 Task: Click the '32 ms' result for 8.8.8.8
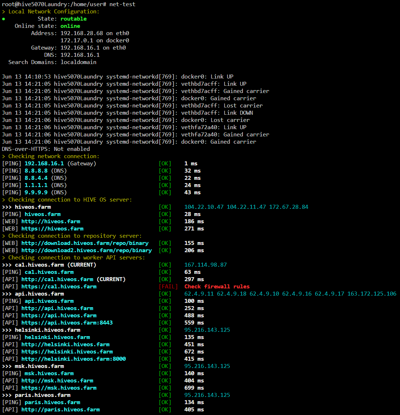(192, 171)
